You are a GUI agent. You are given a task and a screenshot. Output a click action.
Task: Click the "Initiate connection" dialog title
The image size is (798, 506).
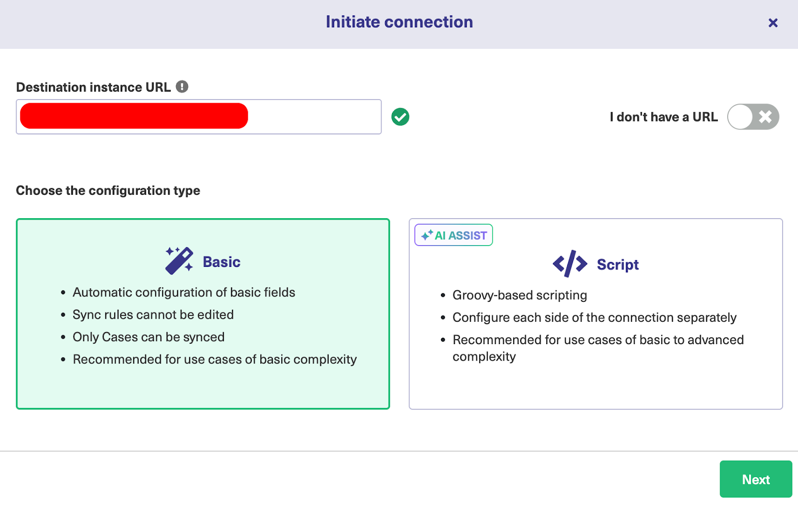[x=399, y=22]
